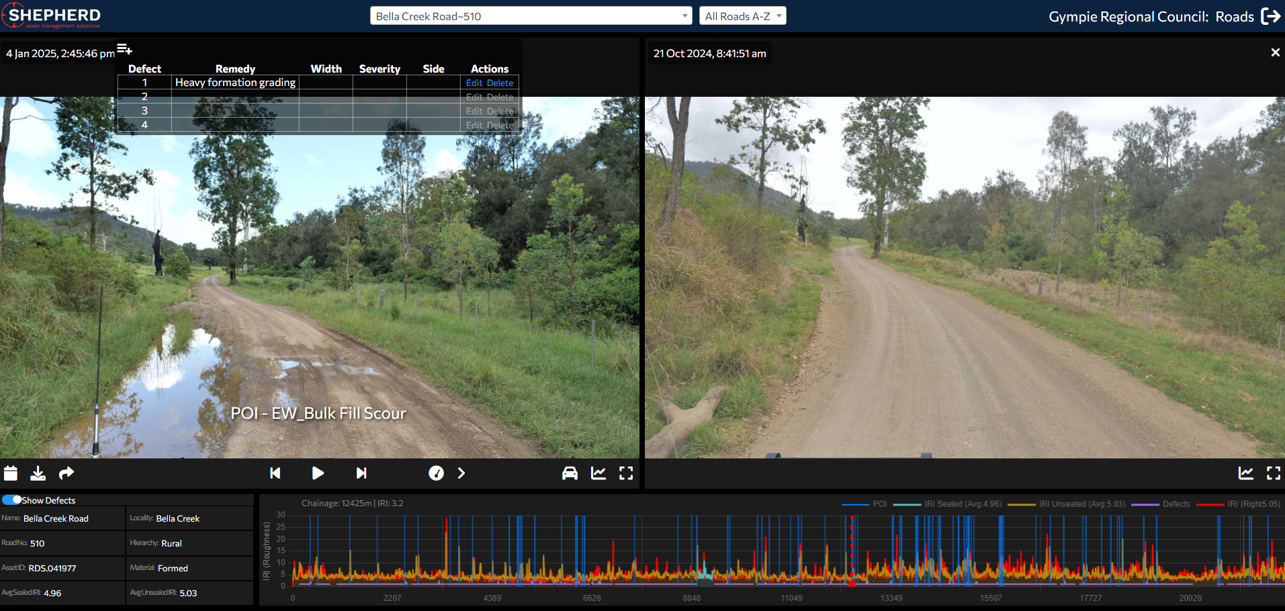Click the add defect list icon
Viewport: 1285px width, 611px height.
point(124,49)
